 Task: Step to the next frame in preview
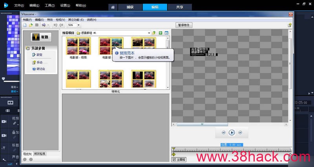(240, 133)
